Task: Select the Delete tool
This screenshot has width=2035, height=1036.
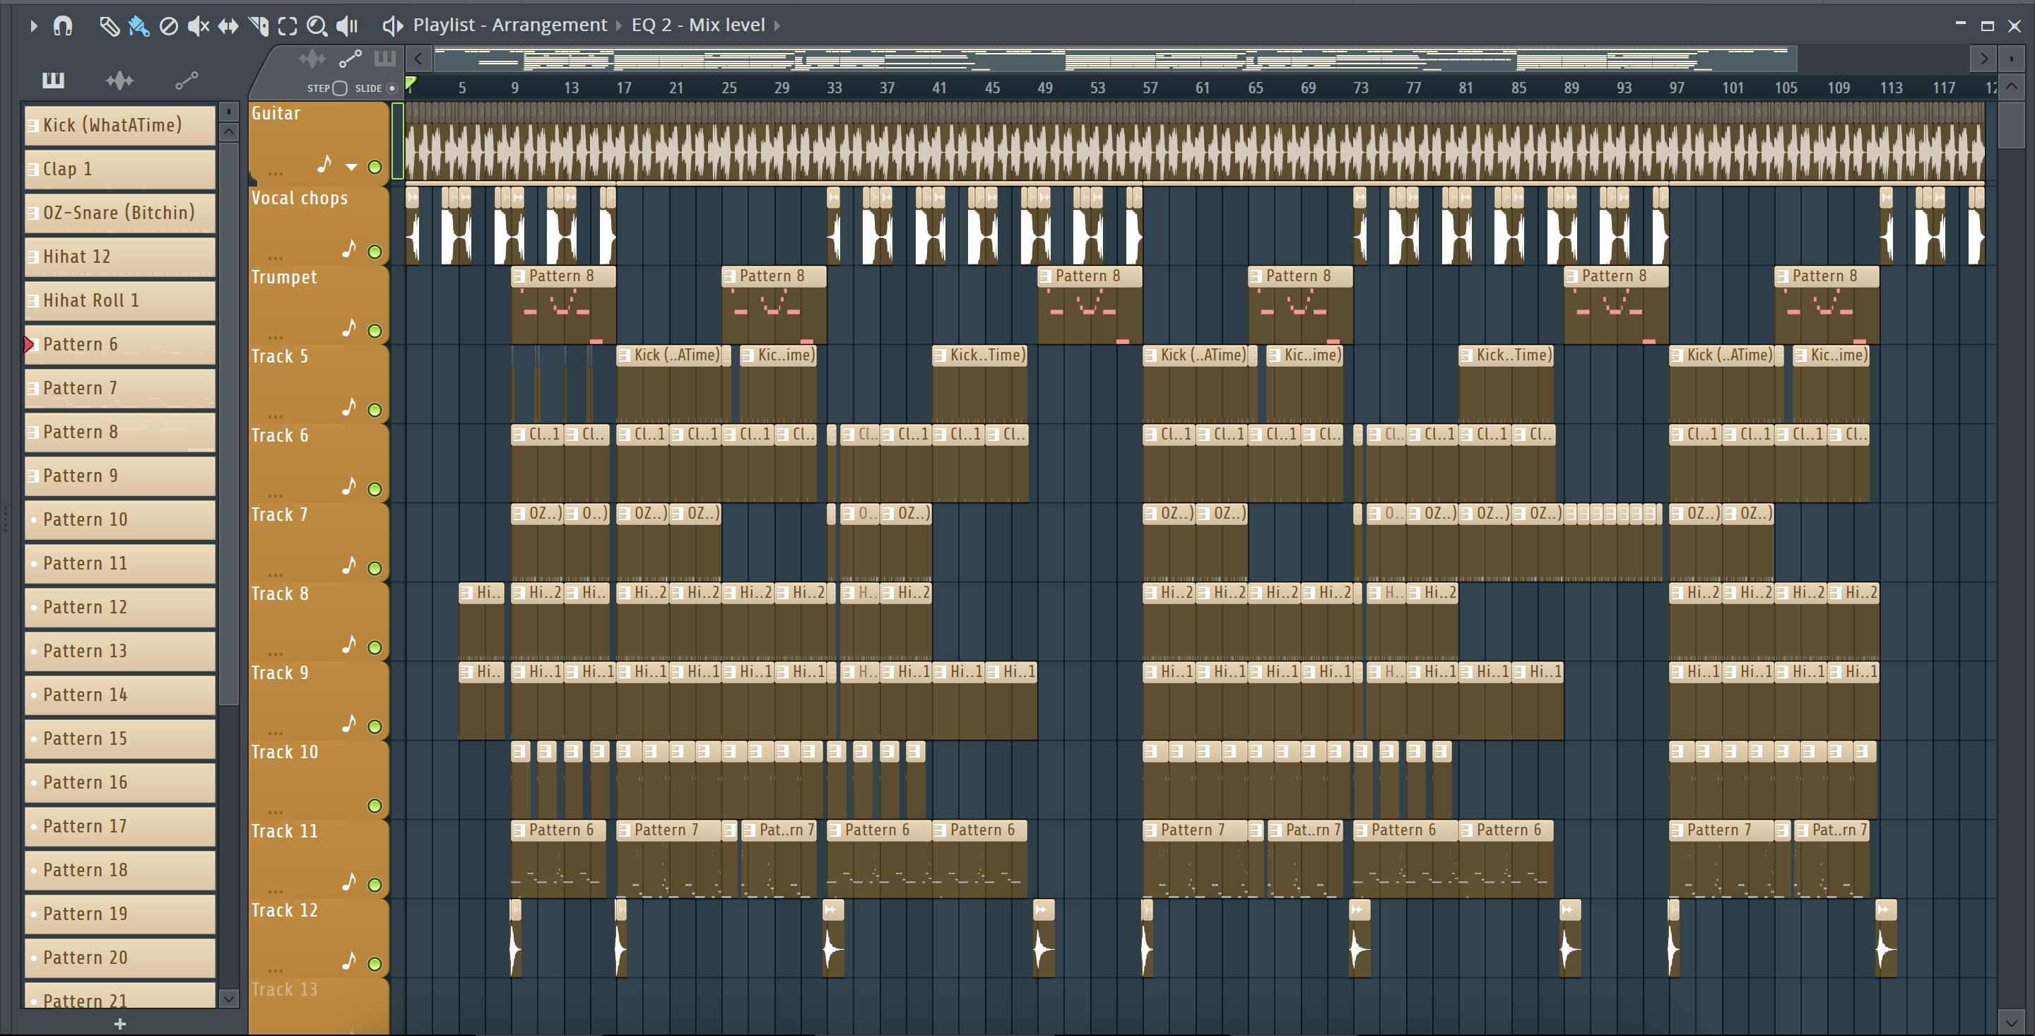Action: pos(168,26)
